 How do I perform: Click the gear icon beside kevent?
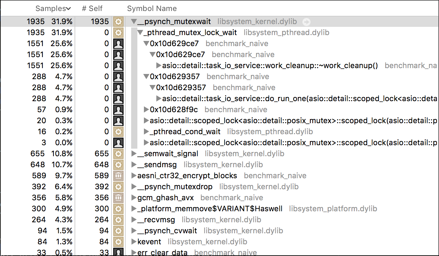(x=118, y=242)
